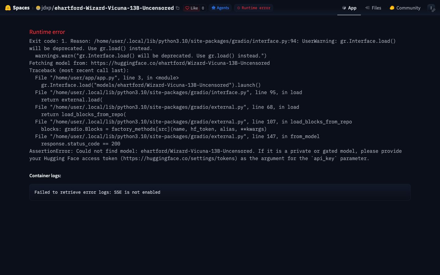Click the 'response.status_code == 200' line
The image size is (440, 275).
coord(81,144)
